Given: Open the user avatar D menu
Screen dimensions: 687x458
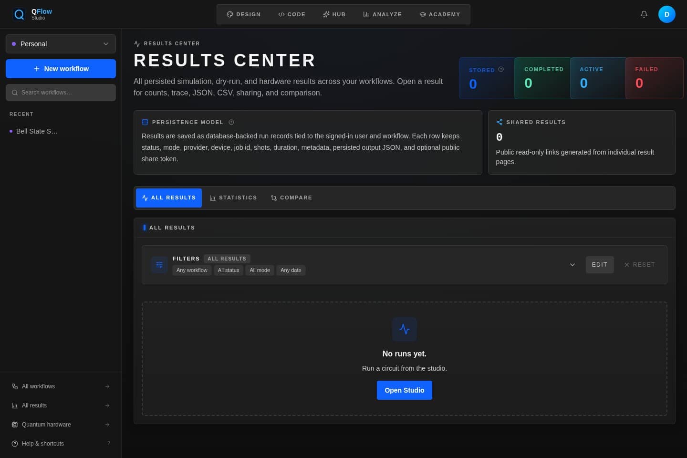Looking at the screenshot, I should (667, 14).
